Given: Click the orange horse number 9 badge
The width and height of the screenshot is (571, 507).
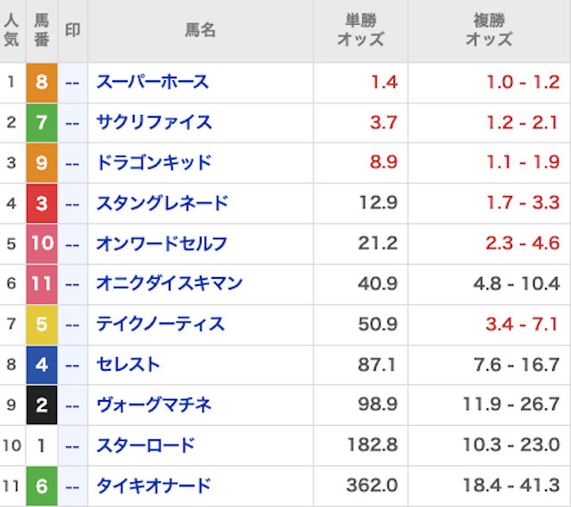Looking at the screenshot, I should coord(41,163).
